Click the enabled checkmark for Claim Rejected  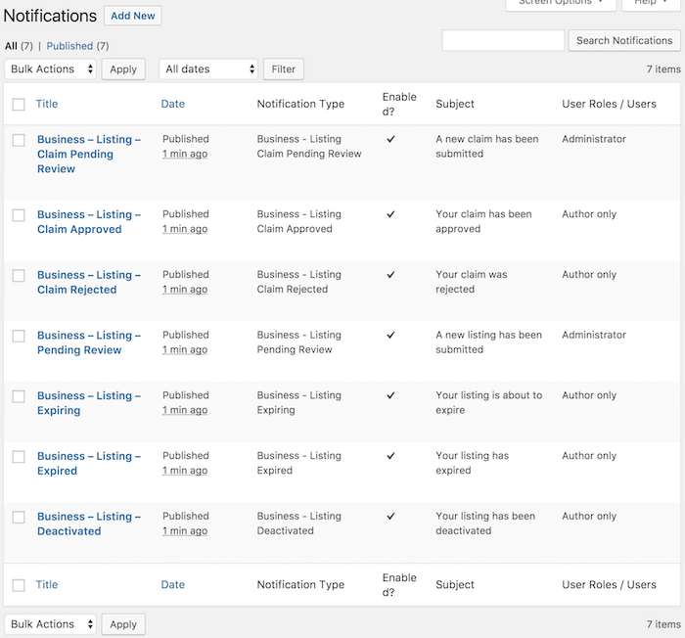390,274
